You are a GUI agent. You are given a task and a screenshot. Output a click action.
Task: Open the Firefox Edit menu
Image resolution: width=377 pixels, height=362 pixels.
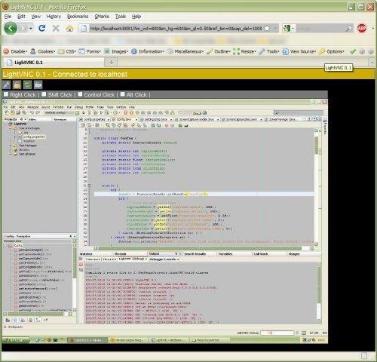pos(21,17)
